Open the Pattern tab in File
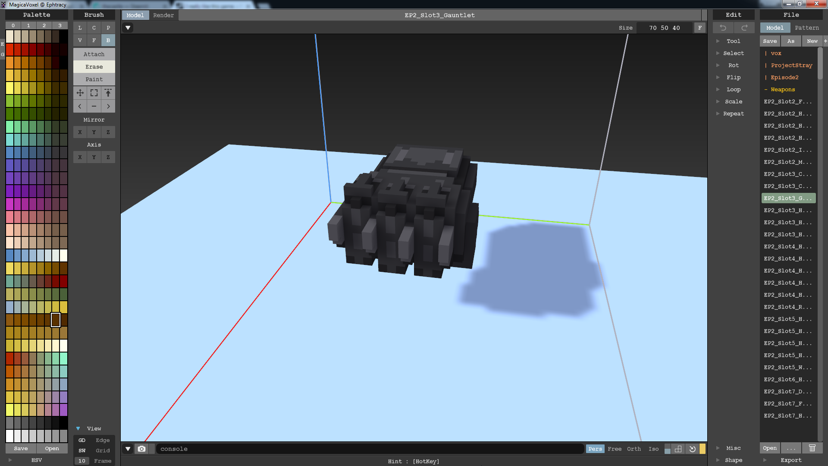 pyautogui.click(x=806, y=28)
